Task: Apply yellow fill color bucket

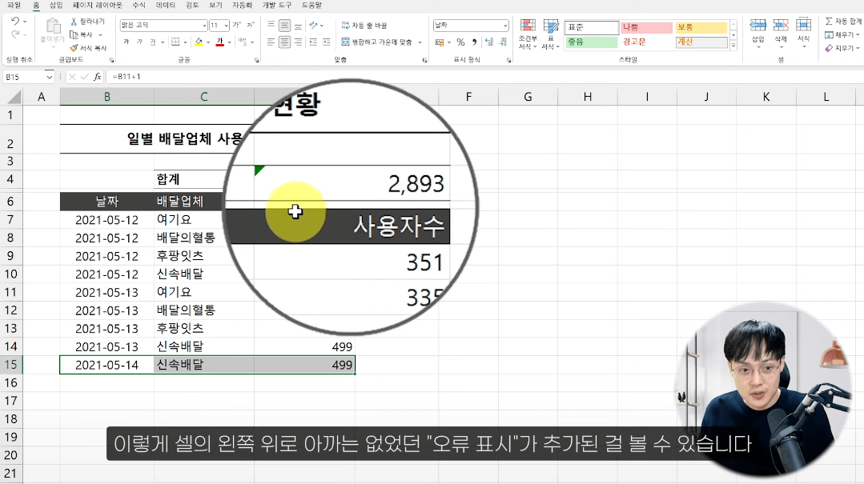Action: (x=199, y=42)
